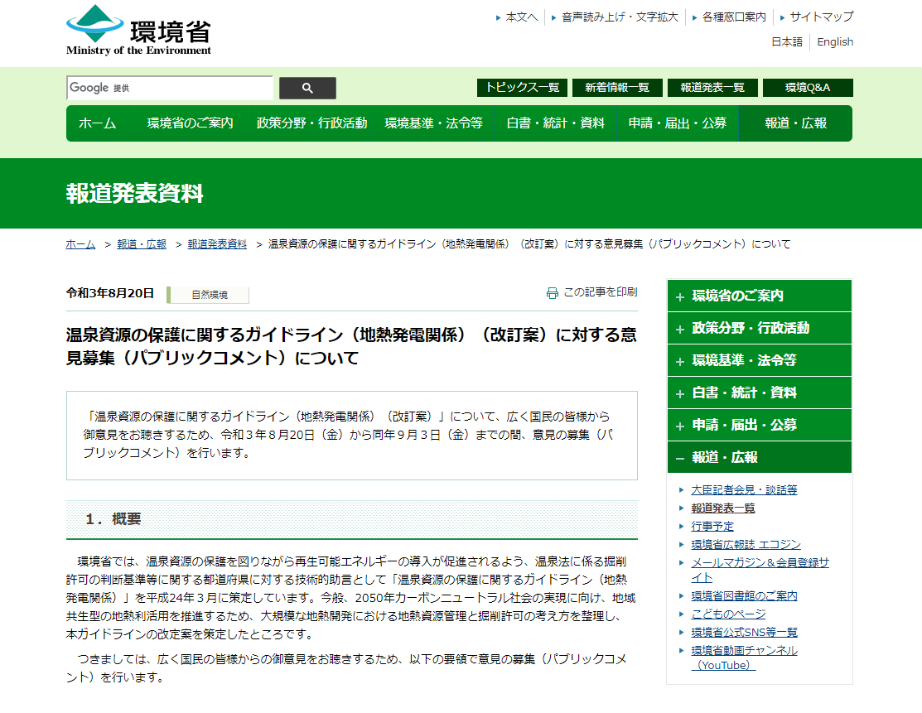
Task: Select 報道・広報 in the main navigation
Action: pos(795,123)
